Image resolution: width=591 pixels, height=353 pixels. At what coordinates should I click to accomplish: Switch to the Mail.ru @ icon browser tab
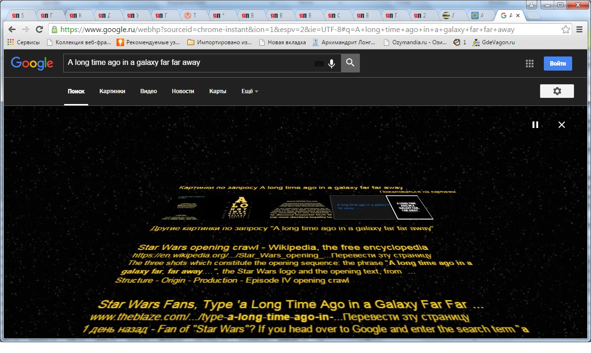(481, 16)
